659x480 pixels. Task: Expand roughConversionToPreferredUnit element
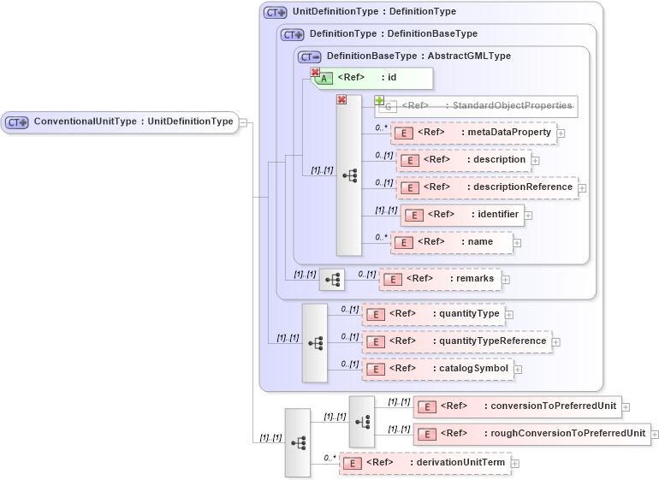(655, 435)
